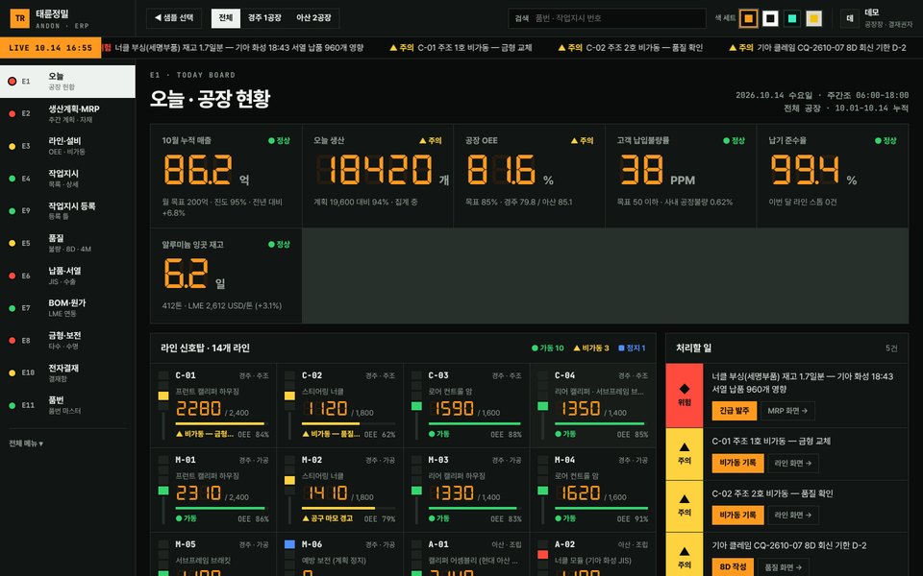923x576 pixels.
Task: Select the yellow color set swatch
Action: (x=813, y=18)
